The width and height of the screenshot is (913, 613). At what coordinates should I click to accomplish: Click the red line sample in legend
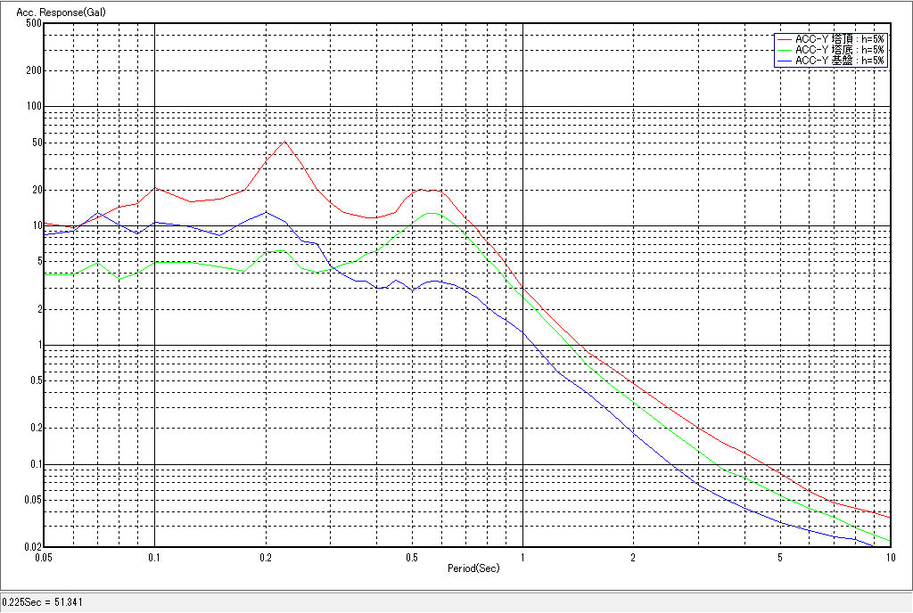pos(785,39)
